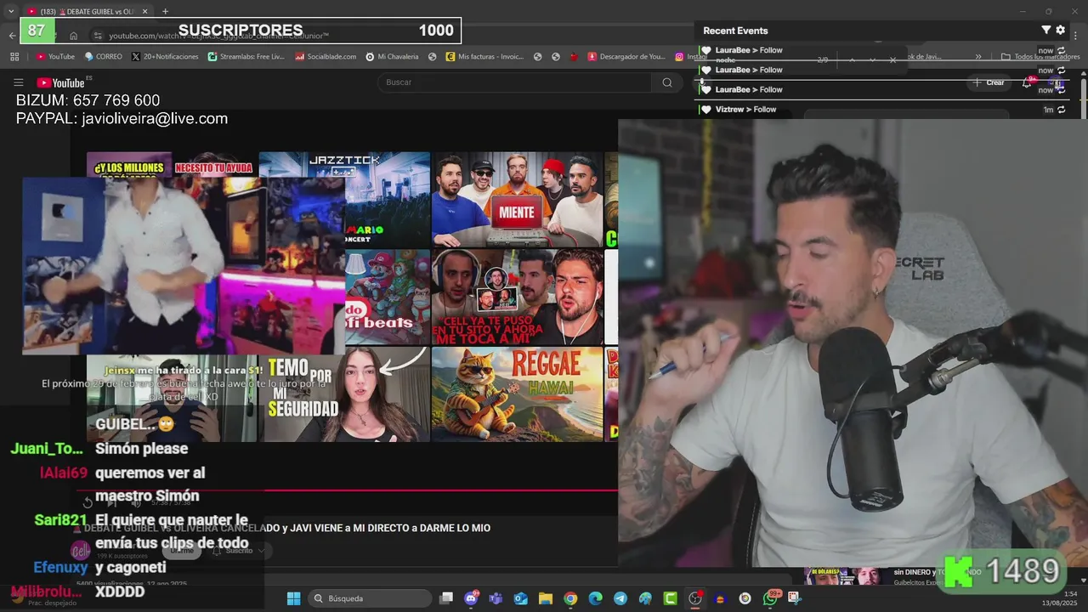
Task: Open the JAZZTICK video thumbnail
Action: click(x=345, y=199)
